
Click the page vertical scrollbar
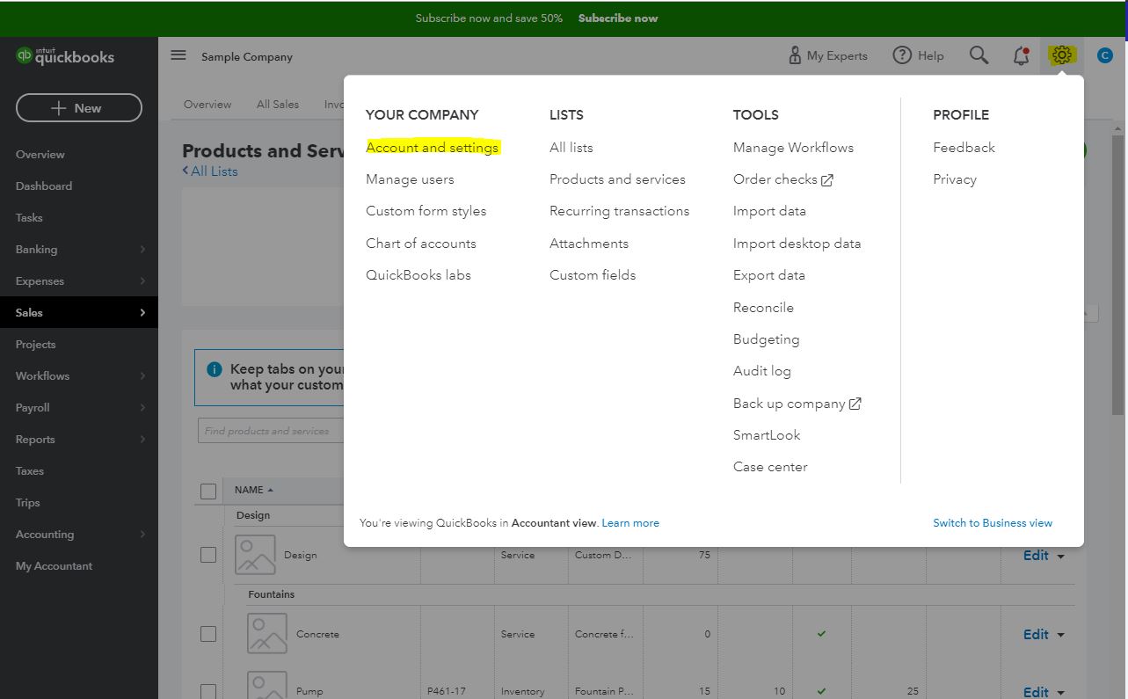1118,274
